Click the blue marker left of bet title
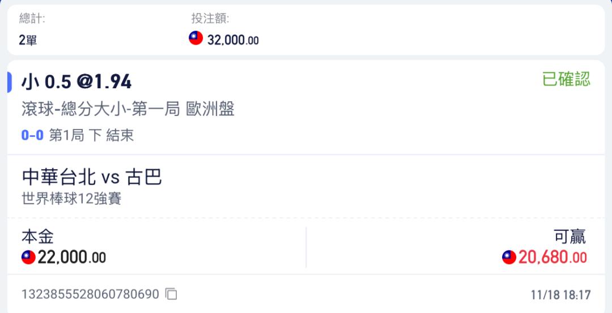This screenshot has height=313, width=612. pyautogui.click(x=10, y=82)
